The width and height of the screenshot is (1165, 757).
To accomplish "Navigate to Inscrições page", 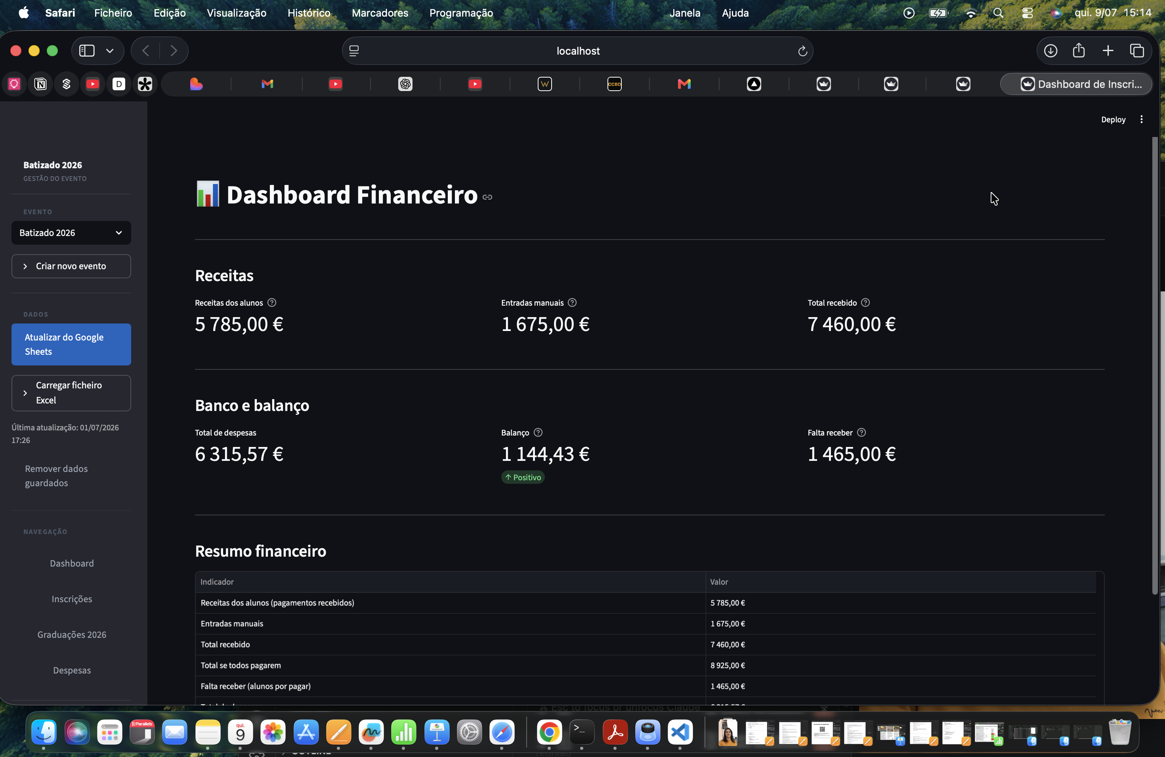I will [71, 599].
